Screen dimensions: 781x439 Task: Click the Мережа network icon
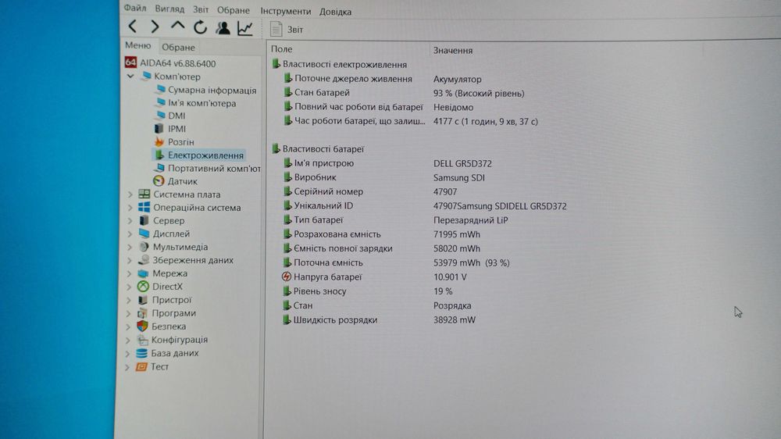143,273
